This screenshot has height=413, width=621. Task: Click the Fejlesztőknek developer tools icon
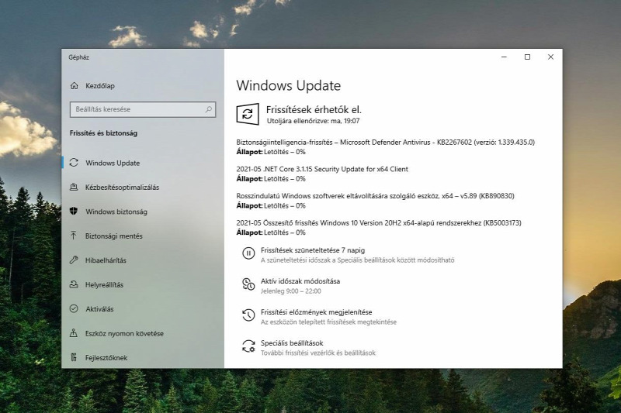74,357
